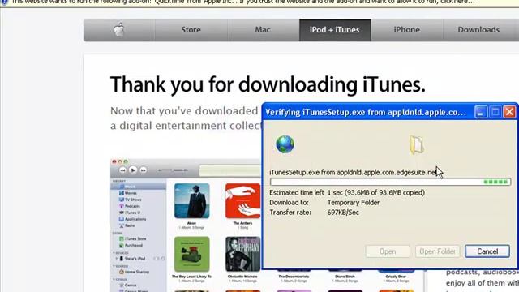Open the Store tab in Apple navigation
Screen dimensions: 519x292
(x=191, y=30)
